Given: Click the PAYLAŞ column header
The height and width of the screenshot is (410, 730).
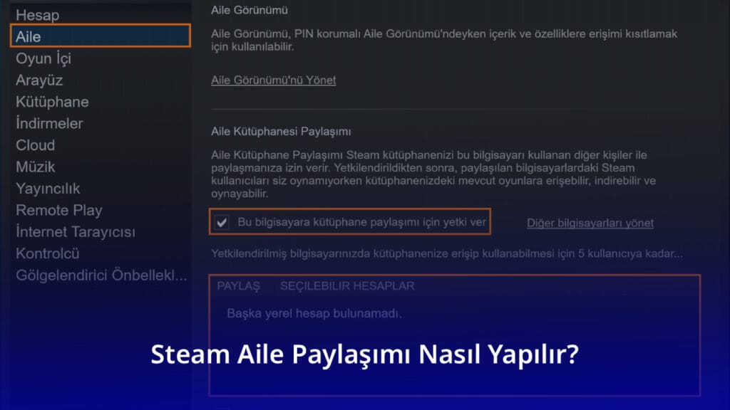Looking at the screenshot, I should click(238, 286).
